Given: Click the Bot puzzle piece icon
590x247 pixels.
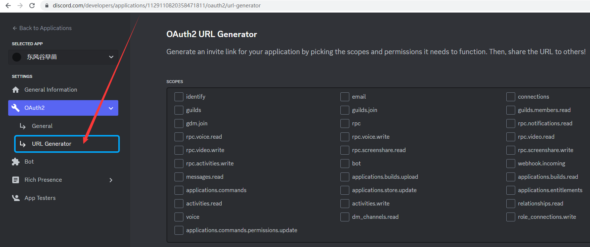Looking at the screenshot, I should point(16,162).
